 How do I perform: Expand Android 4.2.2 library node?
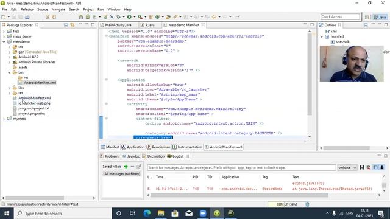[10, 57]
